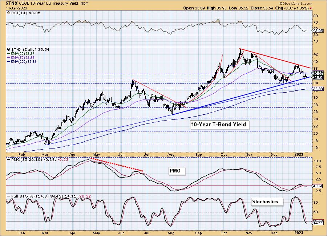
Task: Click the CBOE 10-Year US Treasury Yield title
Action: tap(49, 4)
